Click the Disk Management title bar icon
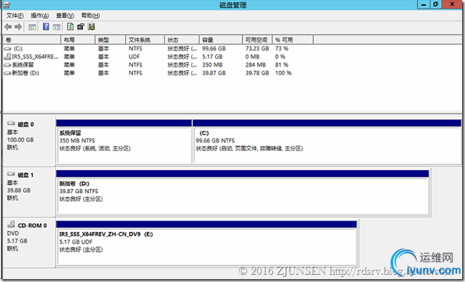The height and width of the screenshot is (282, 465). [x=6, y=5]
